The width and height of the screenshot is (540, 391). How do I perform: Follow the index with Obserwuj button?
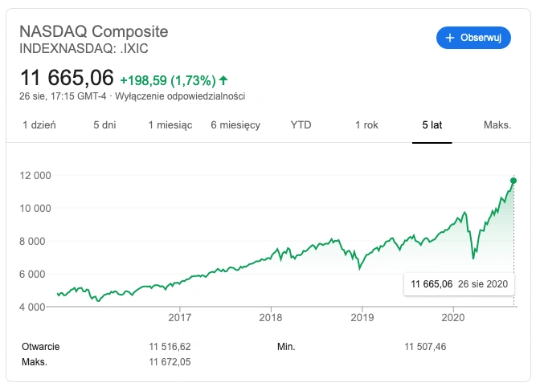click(x=473, y=38)
